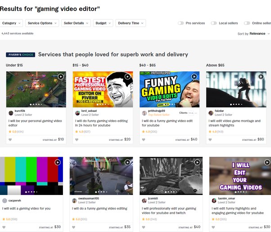Open the Fastest Professional Gaming Video Editor thumbnail
The width and height of the screenshot is (271, 232).
pyautogui.click(x=103, y=89)
